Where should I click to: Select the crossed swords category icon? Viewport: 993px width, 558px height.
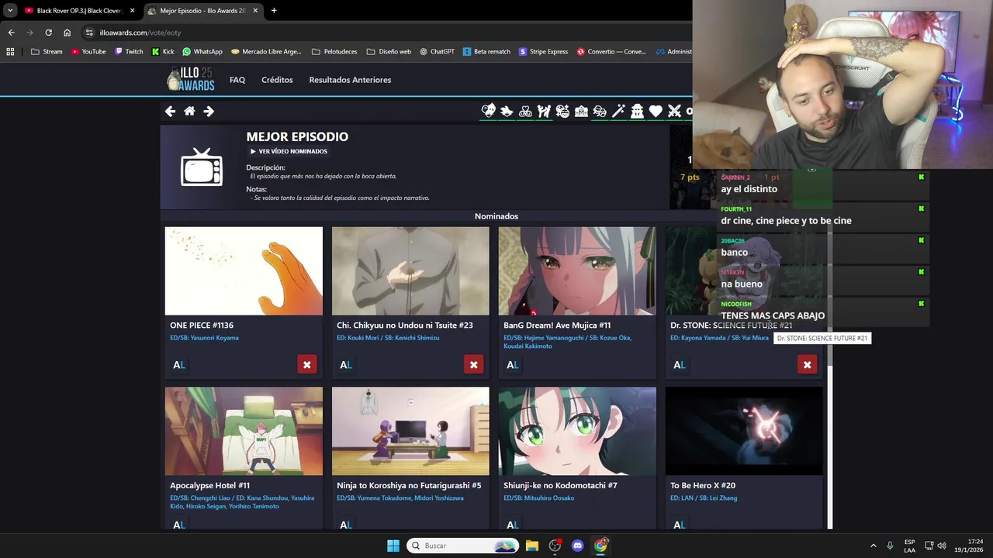(x=674, y=112)
